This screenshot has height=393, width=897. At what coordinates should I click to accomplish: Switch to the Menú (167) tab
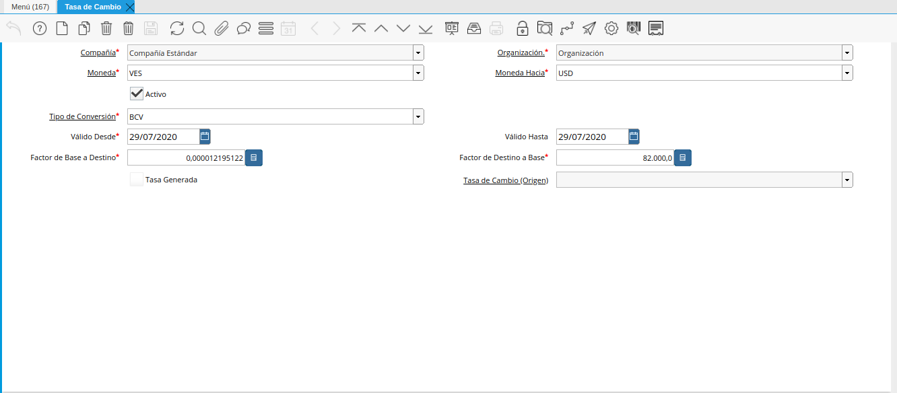click(30, 7)
